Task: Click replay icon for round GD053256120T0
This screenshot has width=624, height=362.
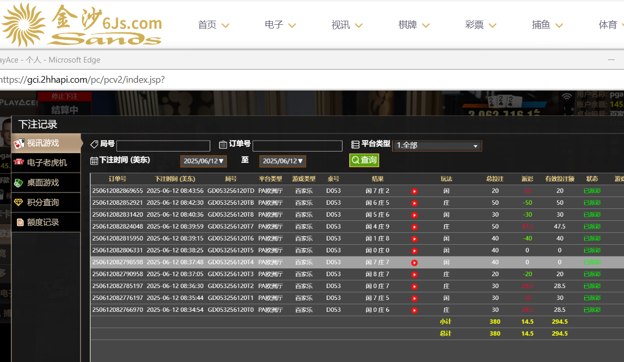Action: (x=414, y=310)
